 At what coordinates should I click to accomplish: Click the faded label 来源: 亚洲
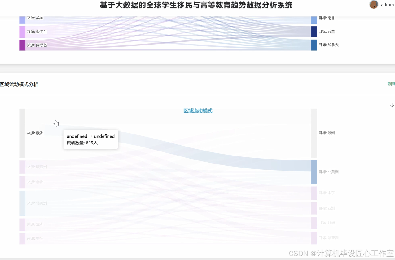click(x=35, y=224)
